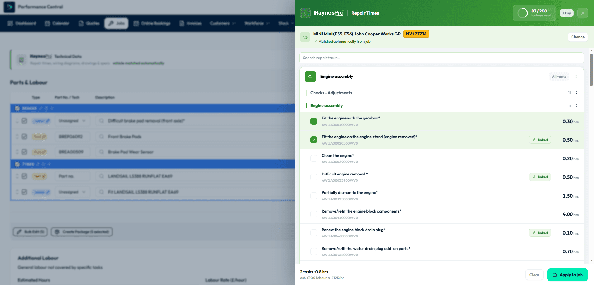
Task: Click the green Engine assembly category icon
Action: 310,77
